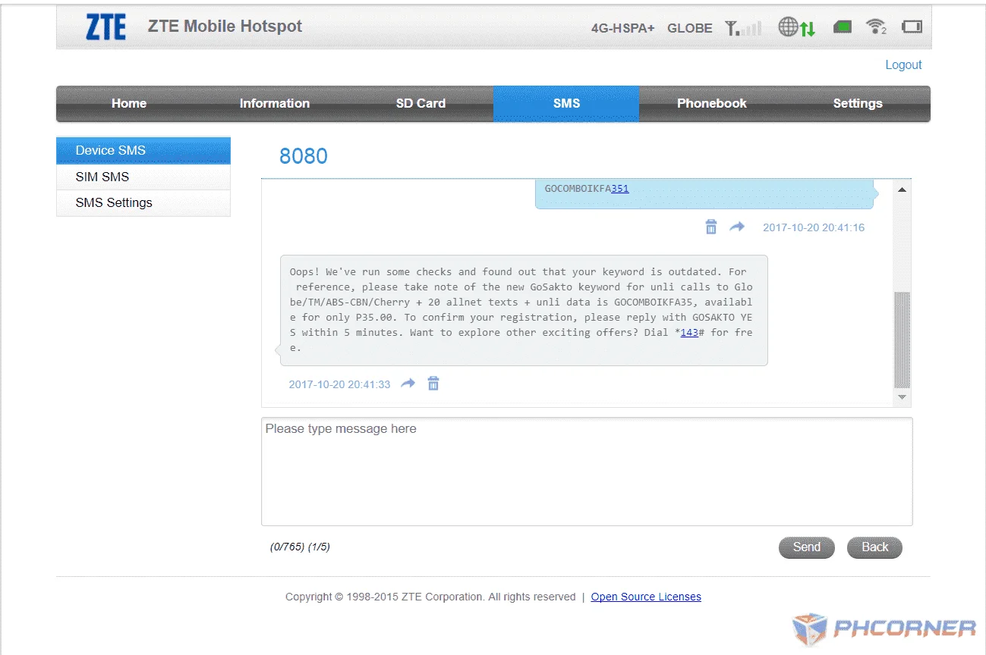Click the green SIM card status icon
The image size is (986, 655).
843,27
